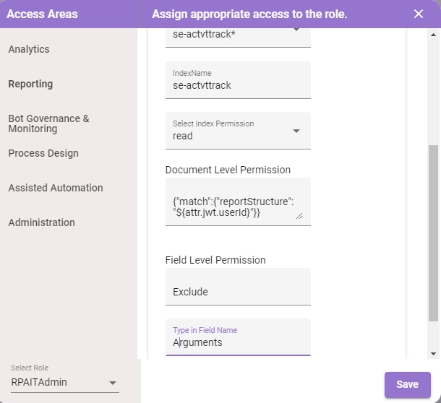Select the Reporting access area
Screen dimensions: 441x403
tap(30, 84)
